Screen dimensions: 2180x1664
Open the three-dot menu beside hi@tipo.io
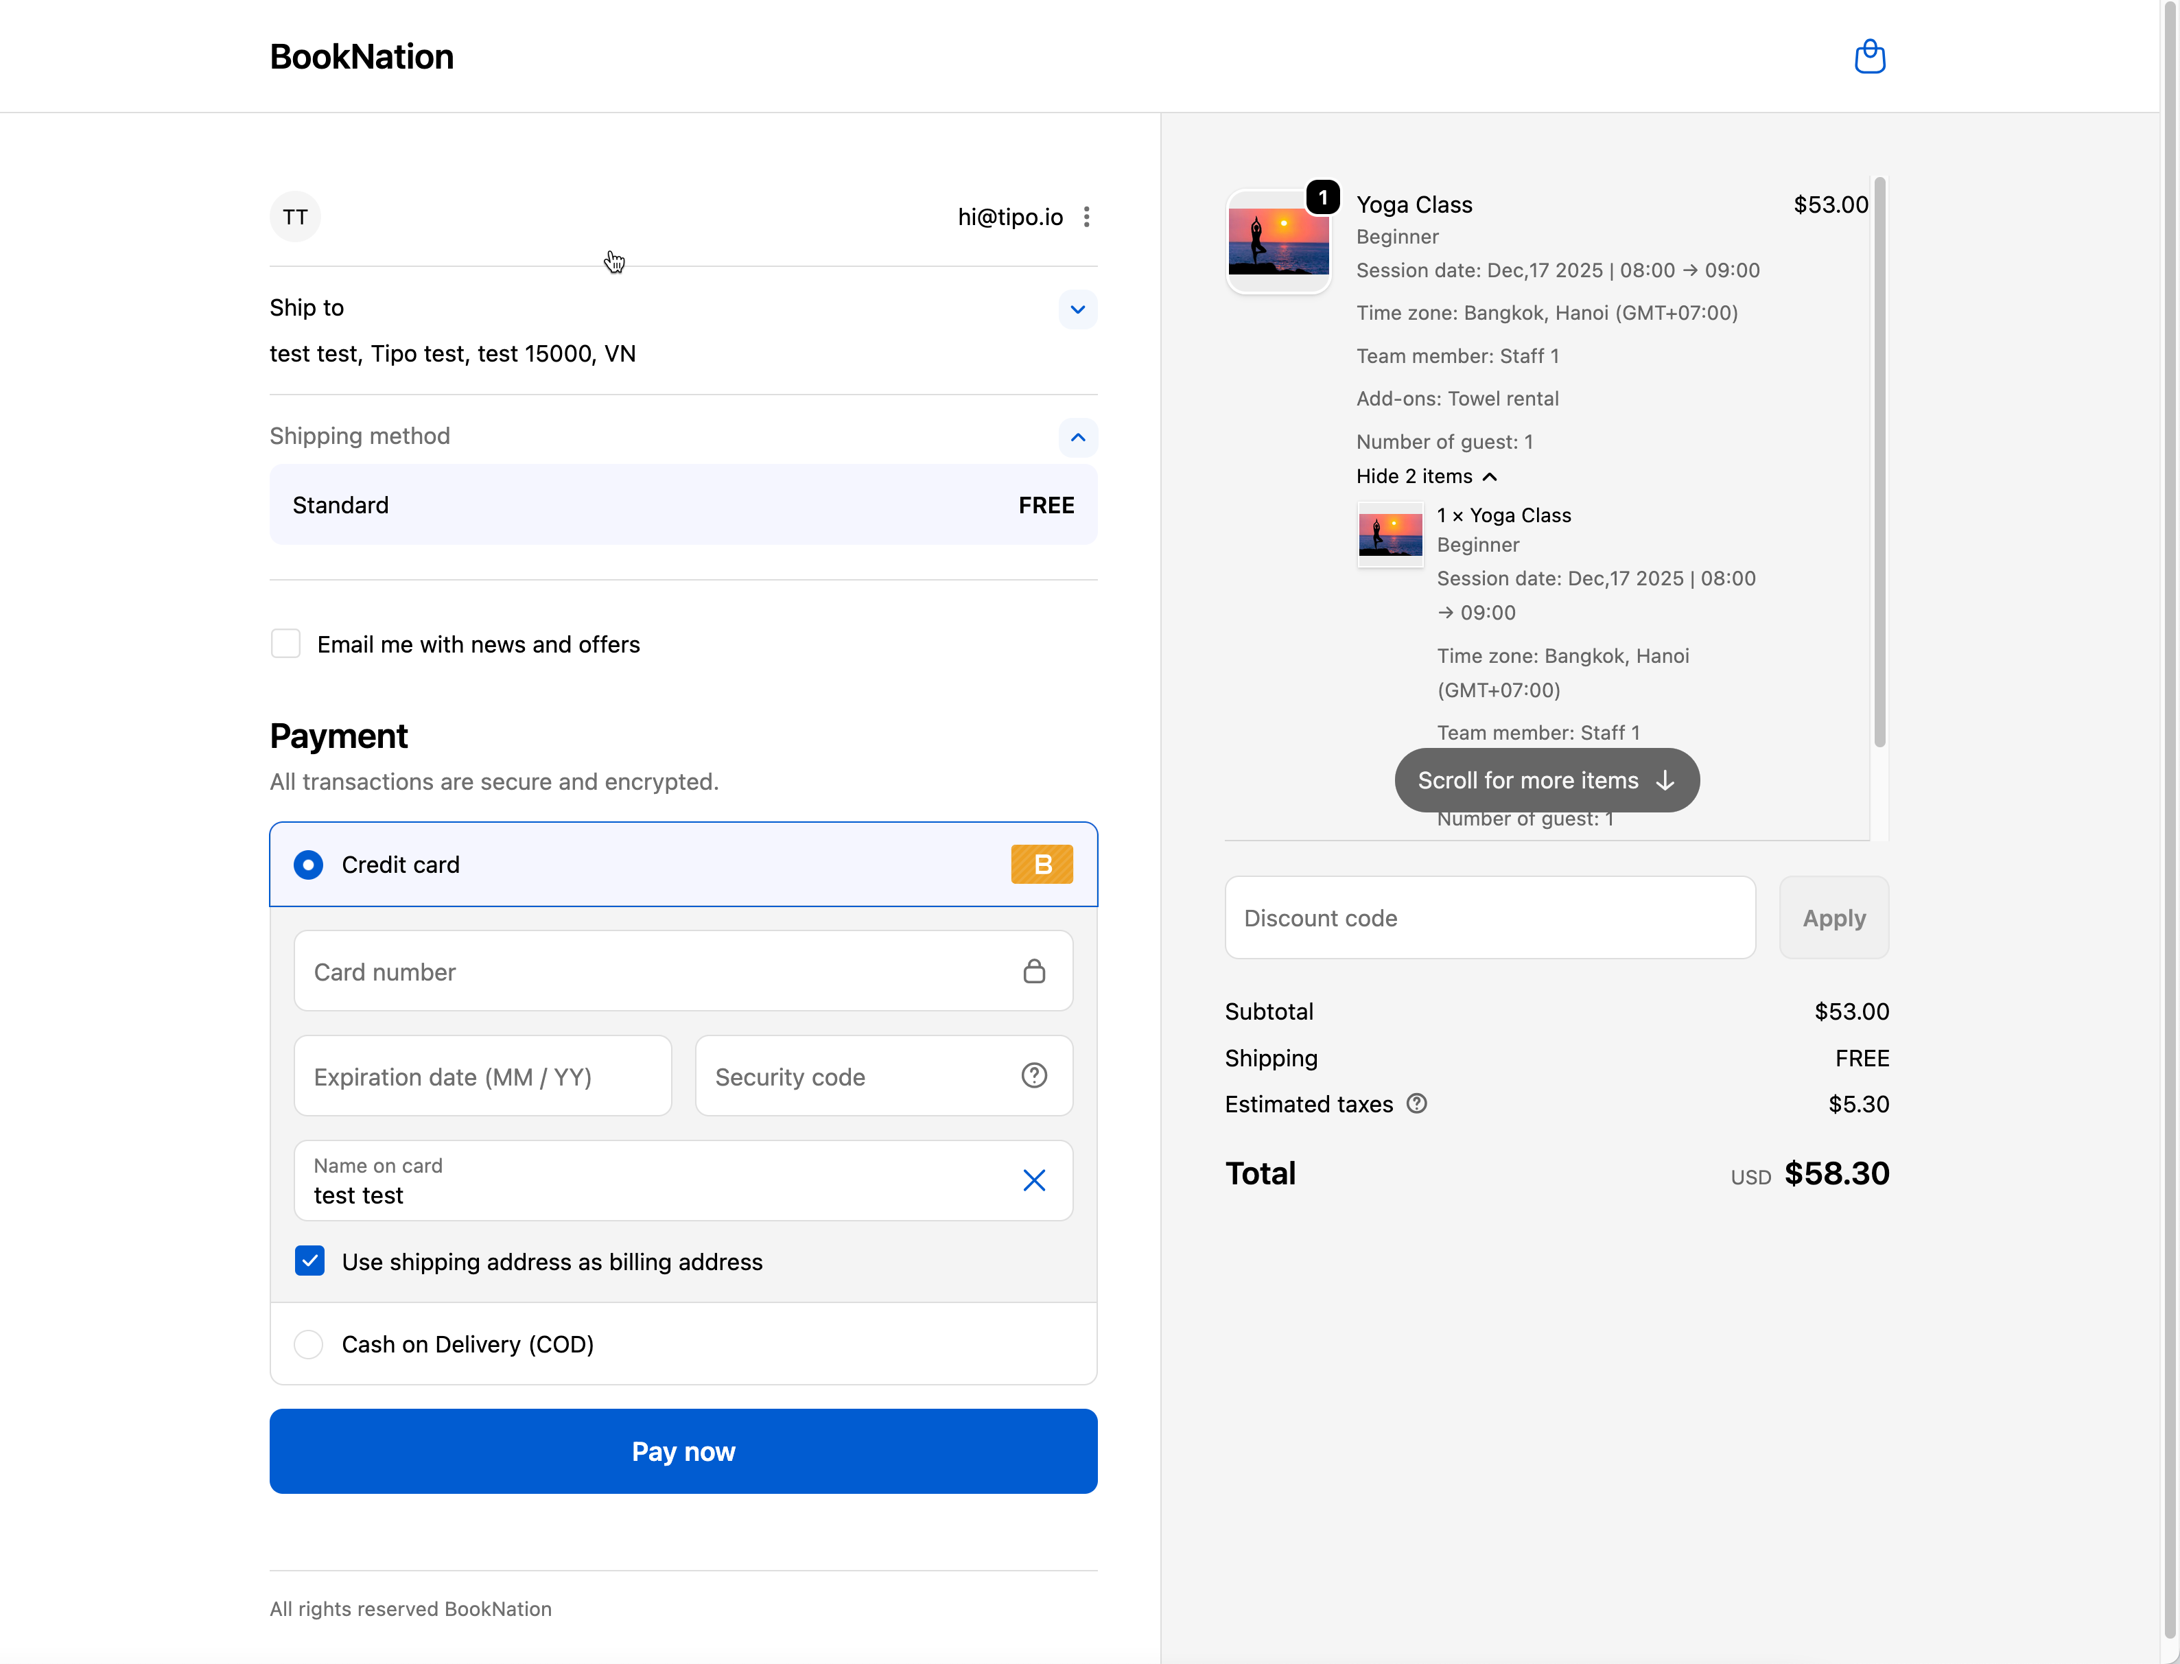pos(1086,217)
